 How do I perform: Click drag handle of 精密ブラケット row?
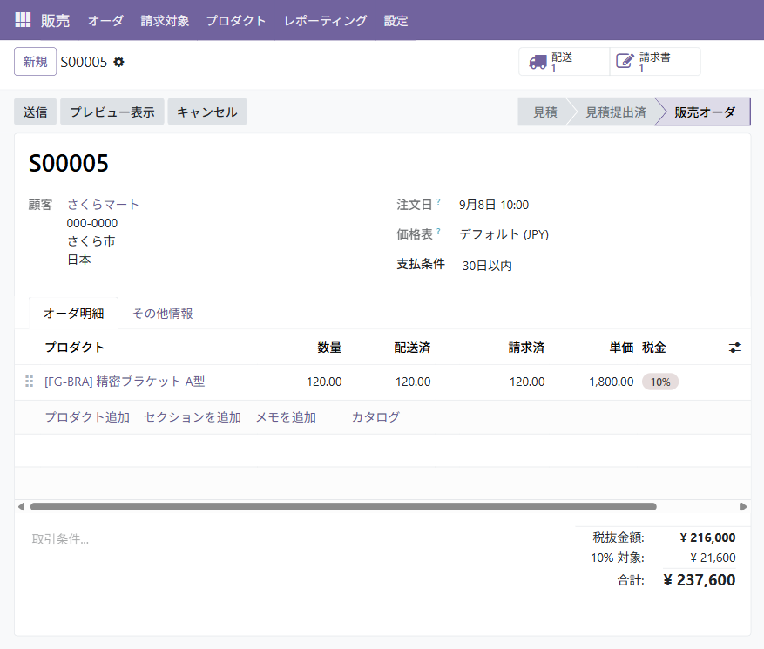[x=30, y=381]
